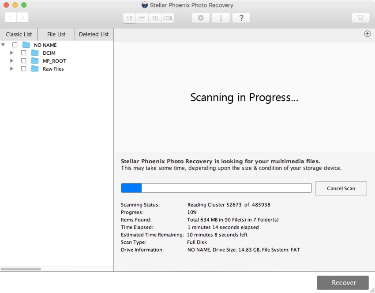375x293 pixels.
Task: Close the window with the red button
Action: point(6,5)
